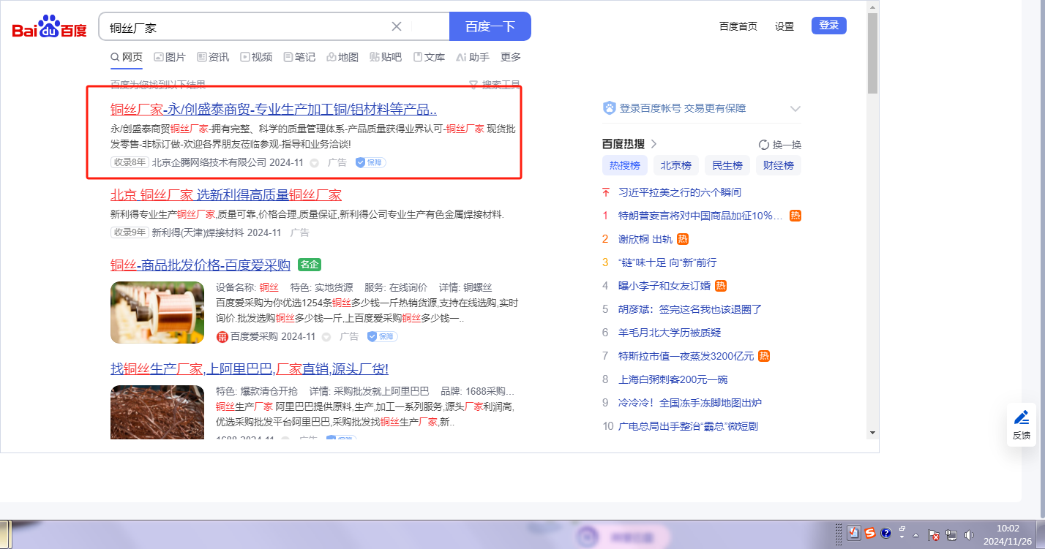
Task: Click the Baidu logo
Action: coord(49,28)
